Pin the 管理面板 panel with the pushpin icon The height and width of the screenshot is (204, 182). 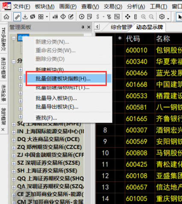coord(83,27)
